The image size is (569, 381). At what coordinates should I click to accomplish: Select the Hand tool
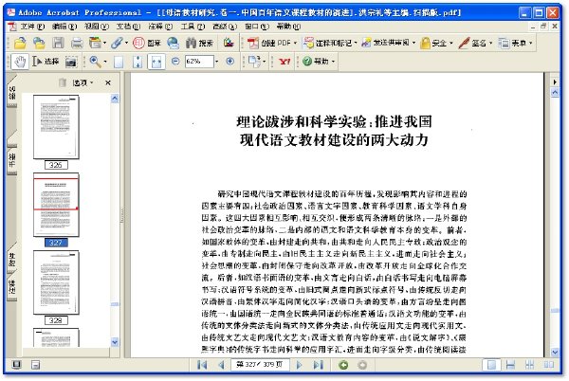coord(20,62)
